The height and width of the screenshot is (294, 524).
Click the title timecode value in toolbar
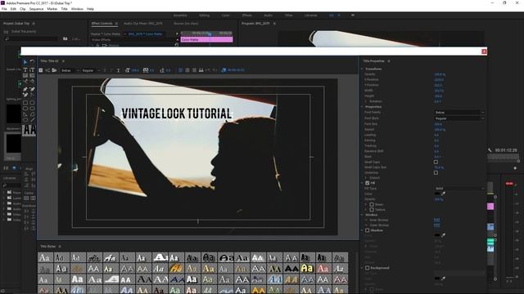point(236,70)
